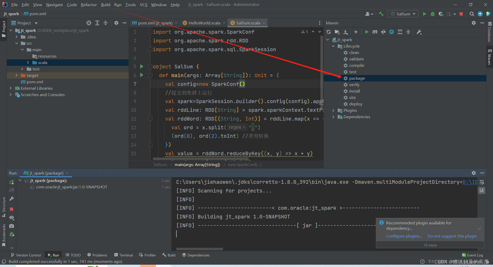Debug SalSum with bug icon
The image size is (493, 267).
click(x=433, y=14)
